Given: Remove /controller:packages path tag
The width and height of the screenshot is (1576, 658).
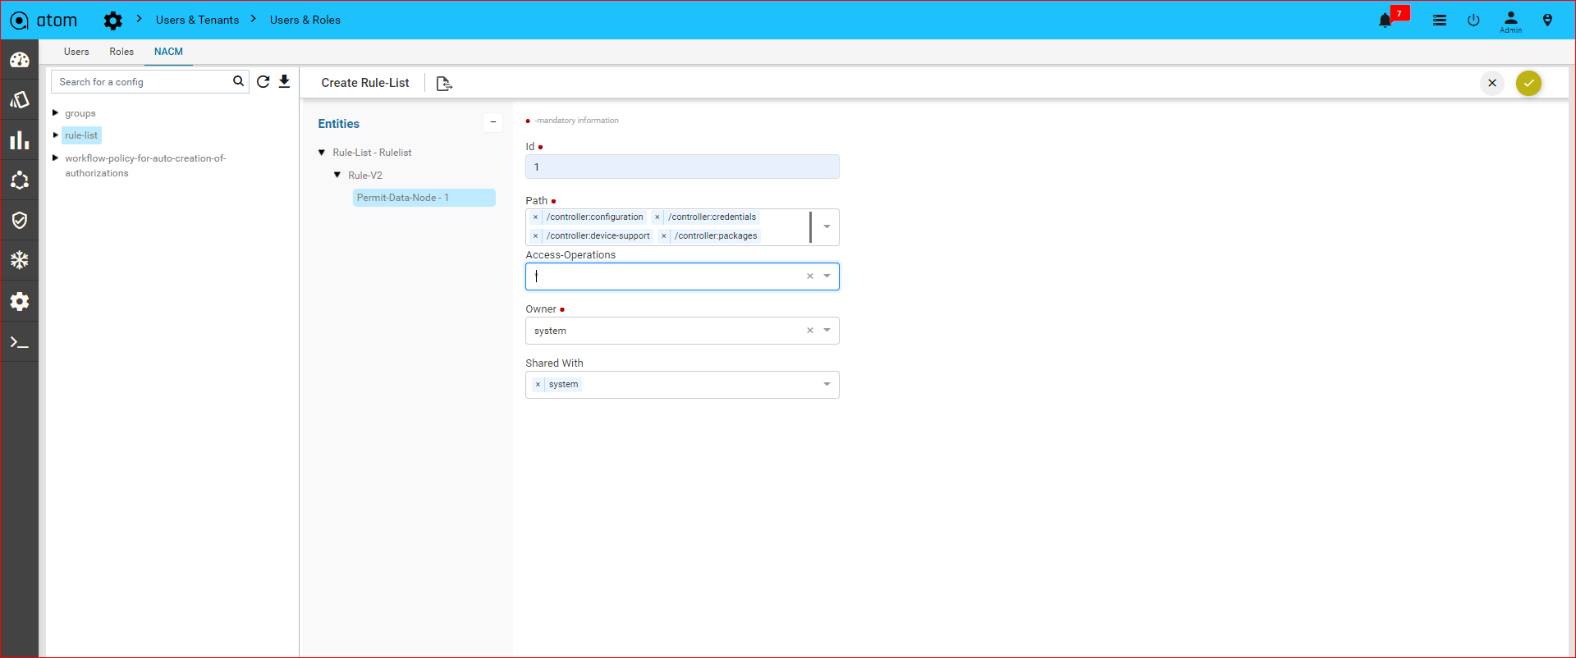Looking at the screenshot, I should pyautogui.click(x=664, y=236).
